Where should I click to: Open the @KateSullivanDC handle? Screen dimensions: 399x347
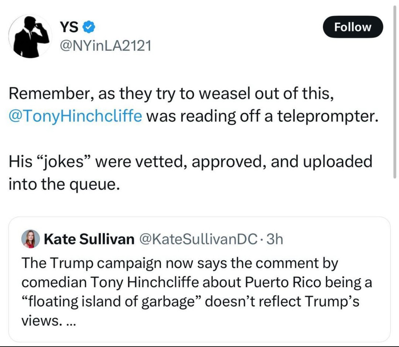198,239
